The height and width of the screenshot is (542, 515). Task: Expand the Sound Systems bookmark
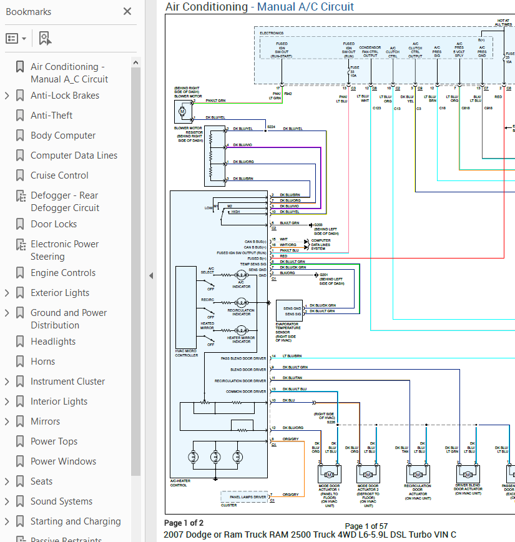[x=7, y=501]
